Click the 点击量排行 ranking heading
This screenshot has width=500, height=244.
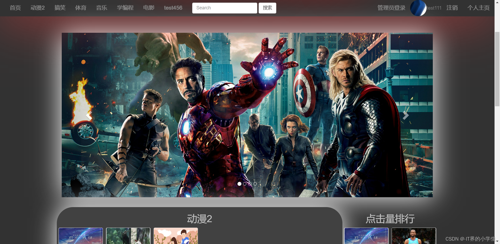coord(390,219)
